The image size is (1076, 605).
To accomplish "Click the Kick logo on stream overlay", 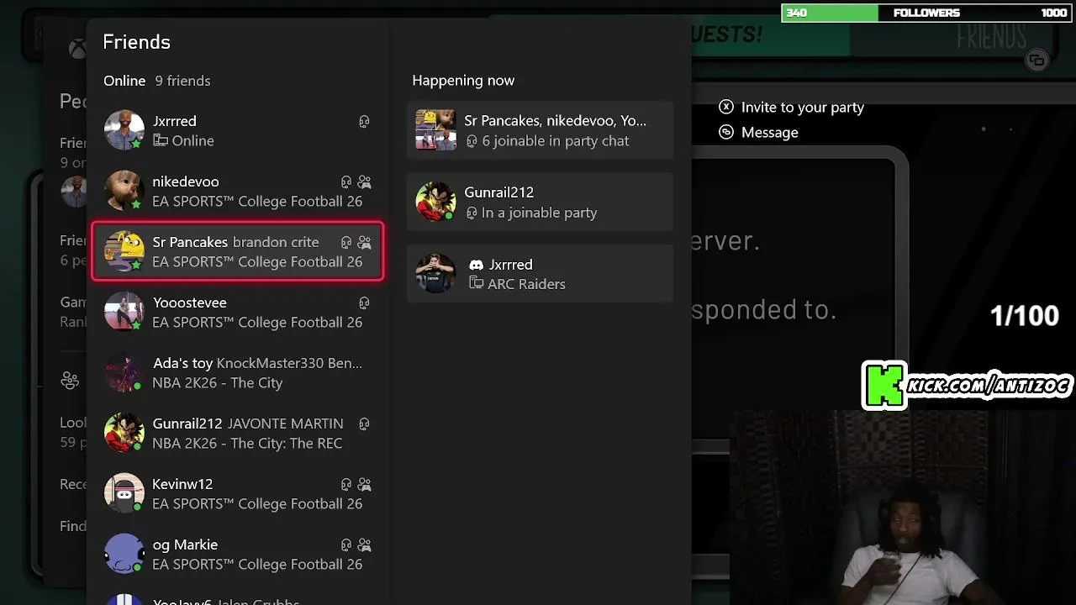I will coord(884,386).
